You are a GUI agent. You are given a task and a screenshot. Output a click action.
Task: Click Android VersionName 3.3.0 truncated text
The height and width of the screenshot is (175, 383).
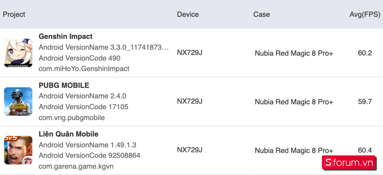tap(104, 47)
